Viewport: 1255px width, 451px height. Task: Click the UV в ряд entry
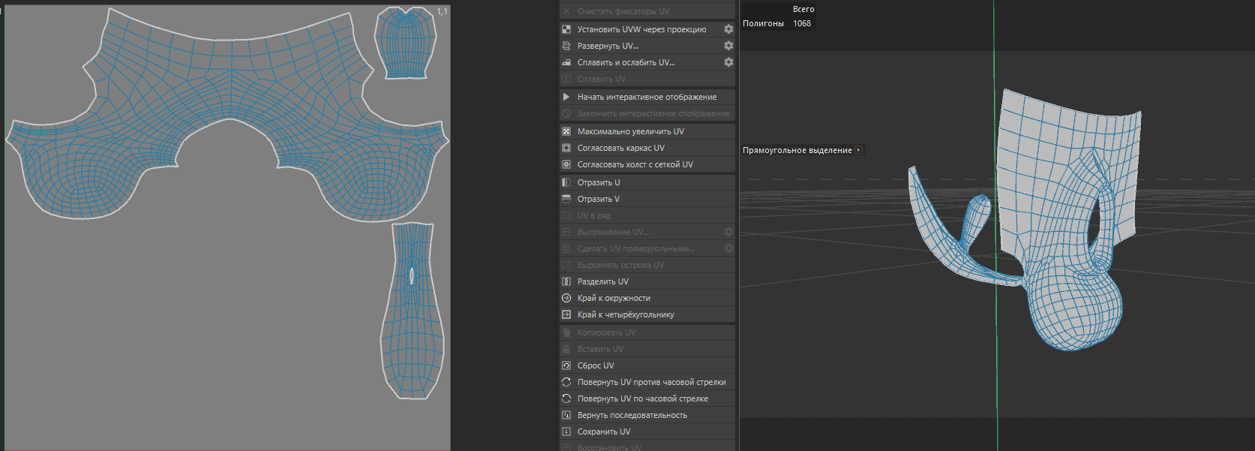coord(647,215)
